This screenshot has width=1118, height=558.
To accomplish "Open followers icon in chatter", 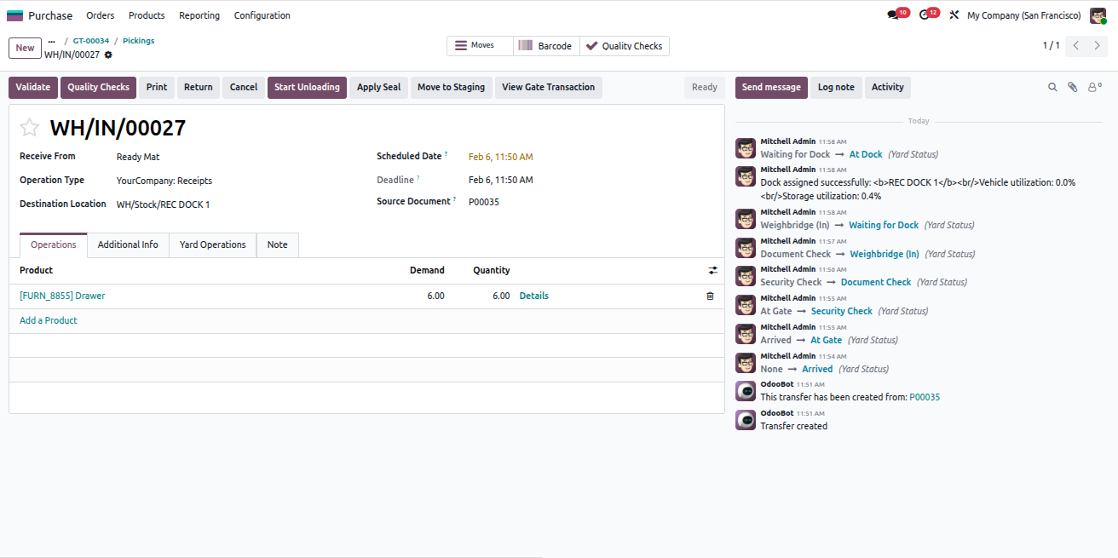I will pyautogui.click(x=1094, y=87).
